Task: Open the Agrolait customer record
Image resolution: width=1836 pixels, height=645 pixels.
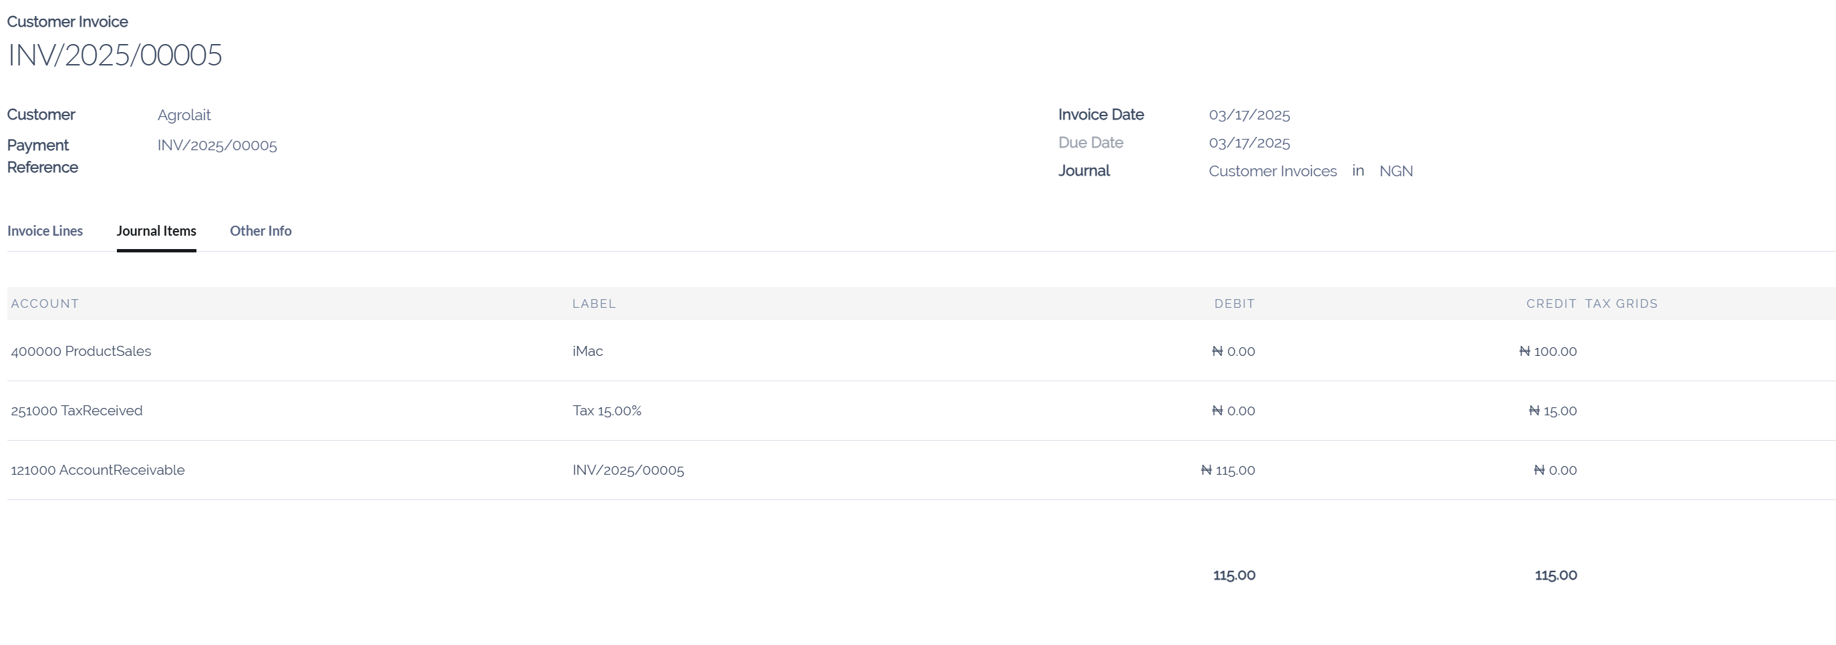Action: [184, 115]
